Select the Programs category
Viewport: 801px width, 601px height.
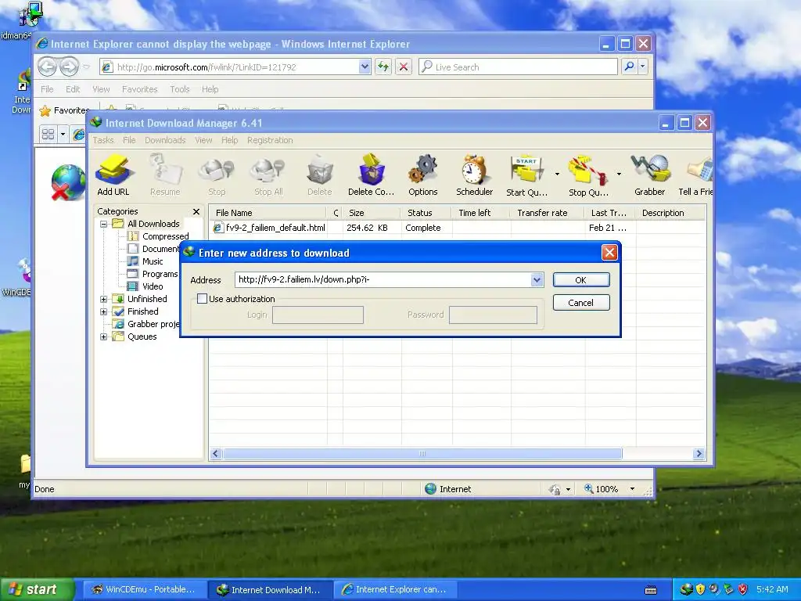(160, 274)
